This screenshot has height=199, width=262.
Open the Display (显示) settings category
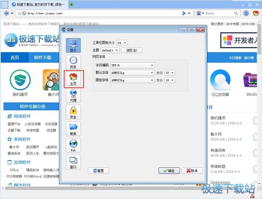pos(73,45)
